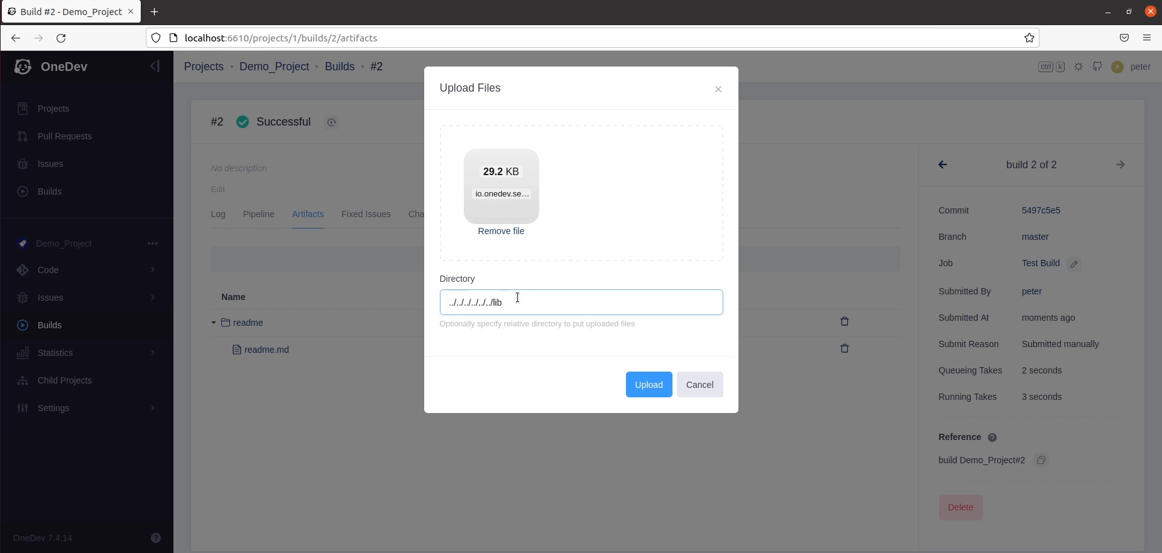The height and width of the screenshot is (553, 1162).
Task: Open browser hamburger menu
Action: (x=1147, y=38)
